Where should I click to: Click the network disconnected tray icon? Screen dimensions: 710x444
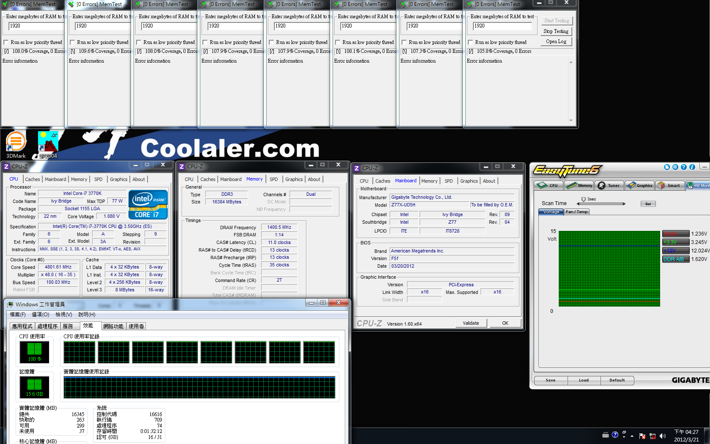coord(653,436)
